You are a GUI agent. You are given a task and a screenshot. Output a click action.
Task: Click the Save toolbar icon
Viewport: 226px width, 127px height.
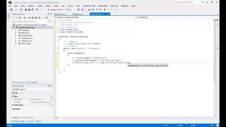29,10
